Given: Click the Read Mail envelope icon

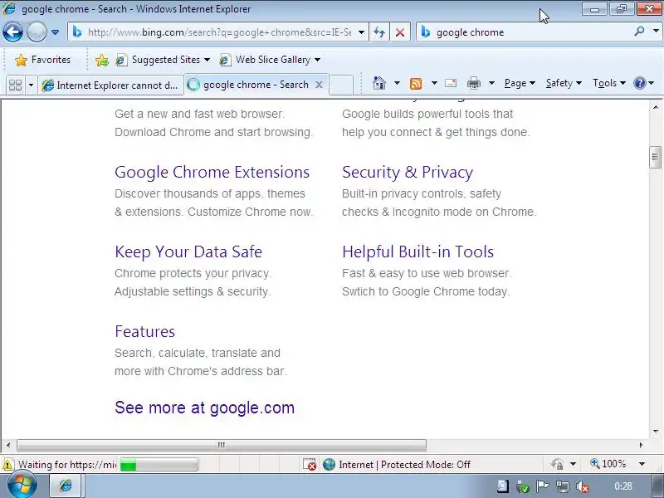Looking at the screenshot, I should 451,83.
